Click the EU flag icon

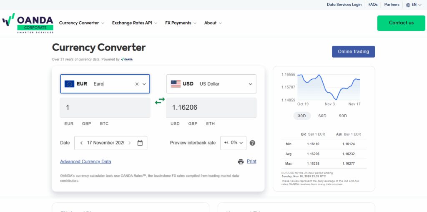click(70, 84)
